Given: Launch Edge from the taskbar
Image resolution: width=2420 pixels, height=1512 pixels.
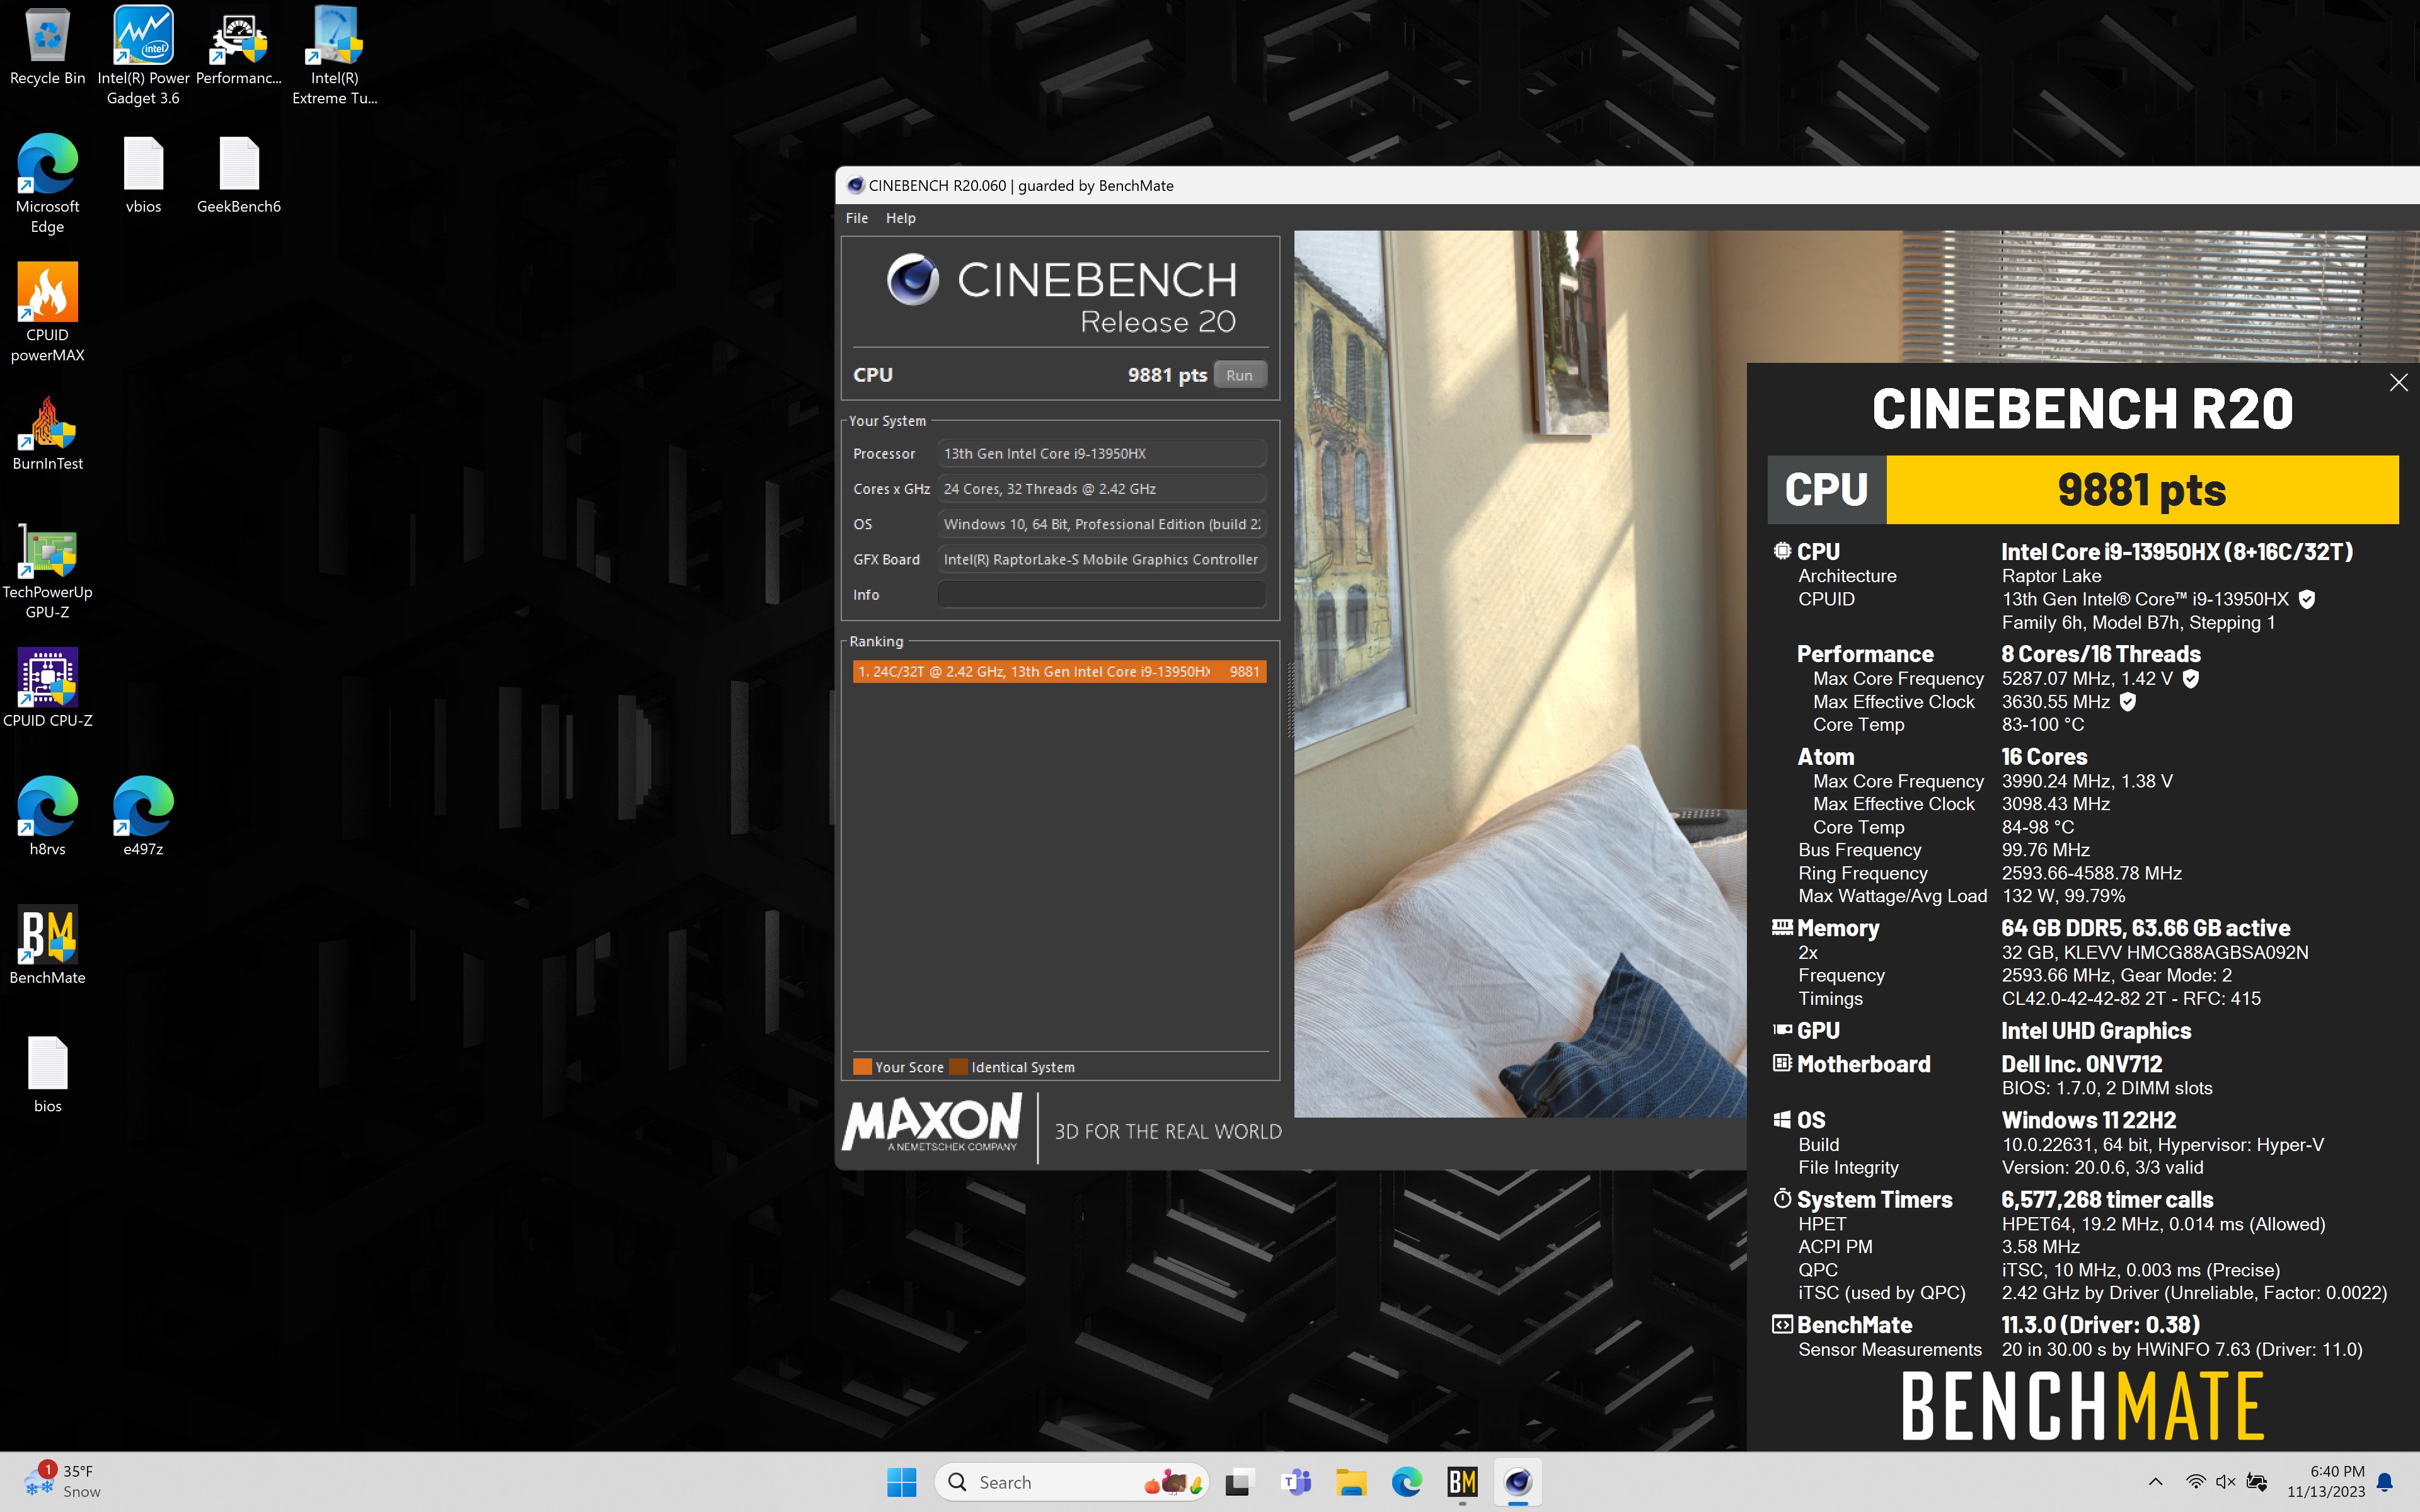Looking at the screenshot, I should click(1406, 1482).
